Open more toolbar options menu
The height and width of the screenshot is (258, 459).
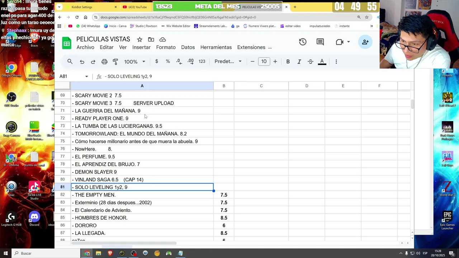pyautogui.click(x=336, y=62)
